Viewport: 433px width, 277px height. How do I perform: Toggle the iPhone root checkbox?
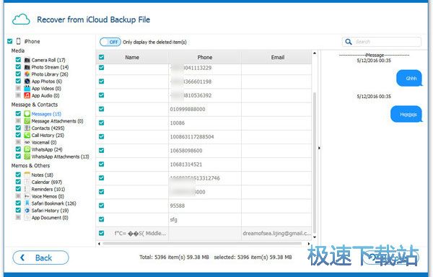10,41
